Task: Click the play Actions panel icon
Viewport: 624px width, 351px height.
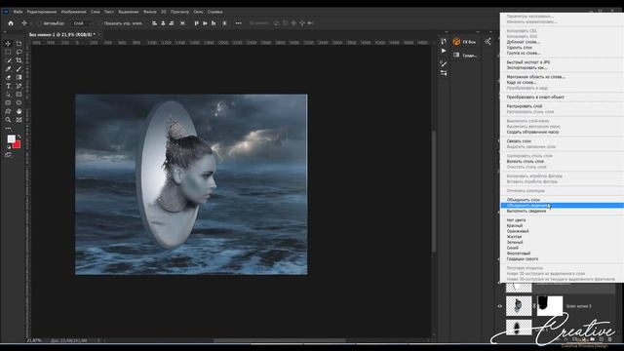Action: tap(444, 51)
